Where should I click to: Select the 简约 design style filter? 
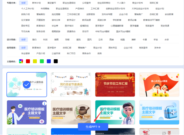pyautogui.click(x=34, y=40)
